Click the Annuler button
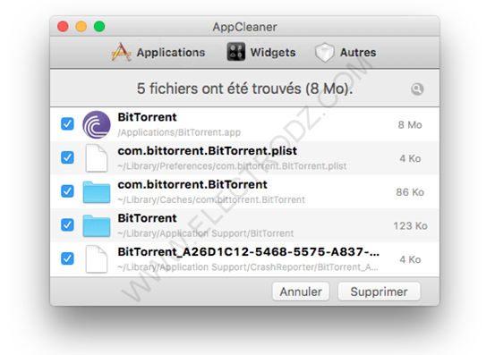The width and height of the screenshot is (495, 355). click(301, 292)
